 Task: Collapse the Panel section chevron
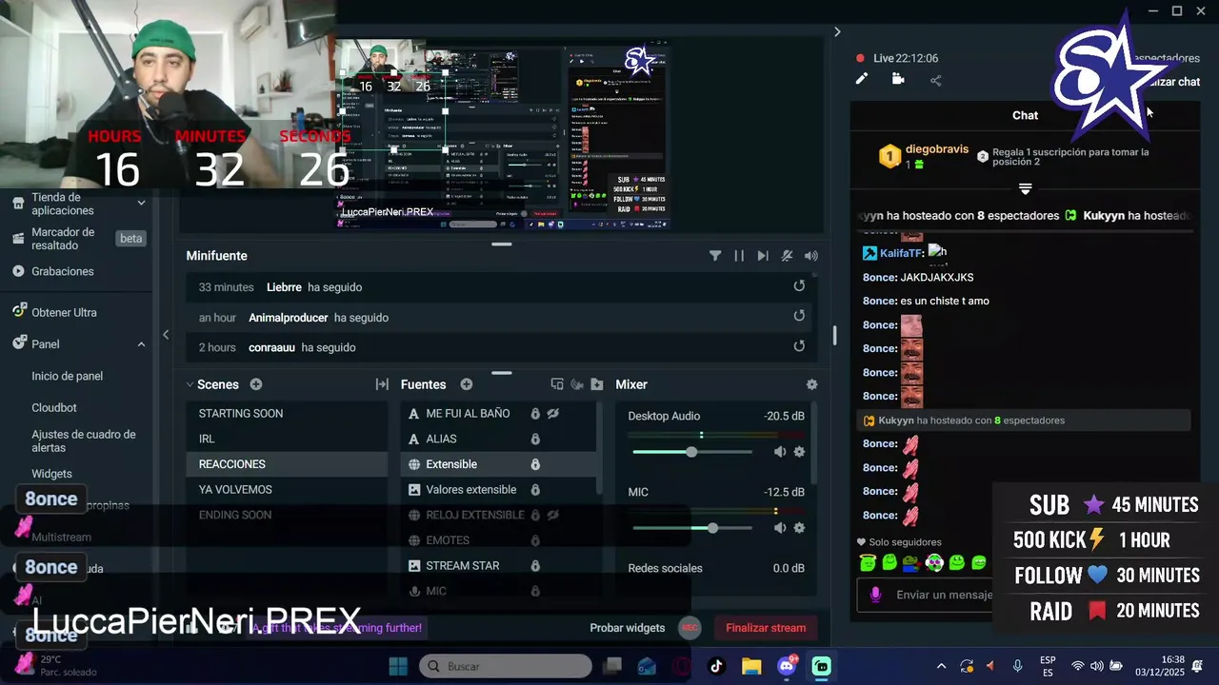141,344
